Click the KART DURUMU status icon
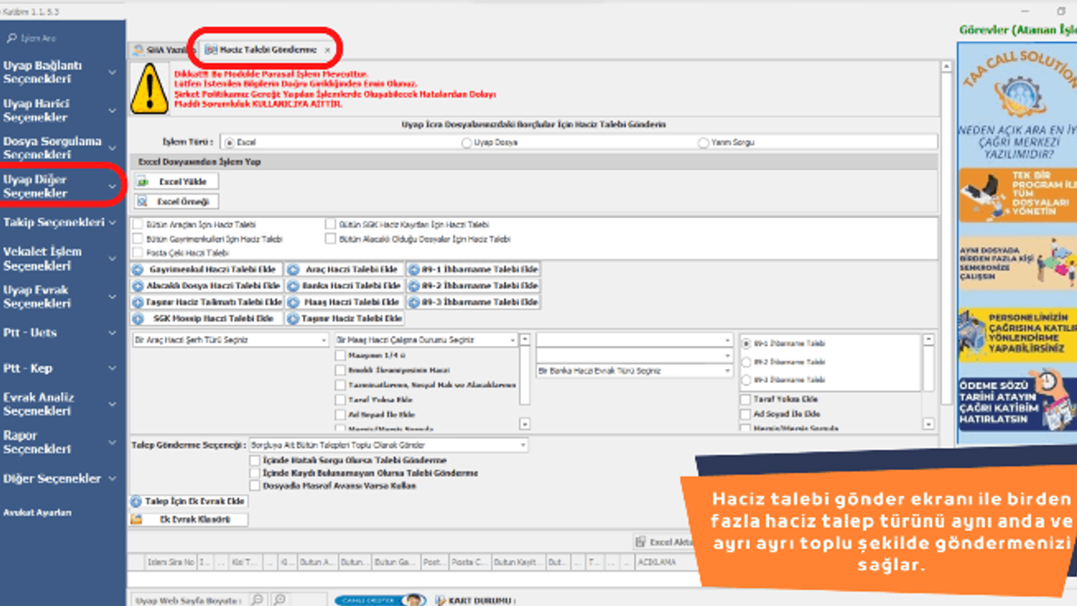This screenshot has width=1077, height=606. [440, 600]
